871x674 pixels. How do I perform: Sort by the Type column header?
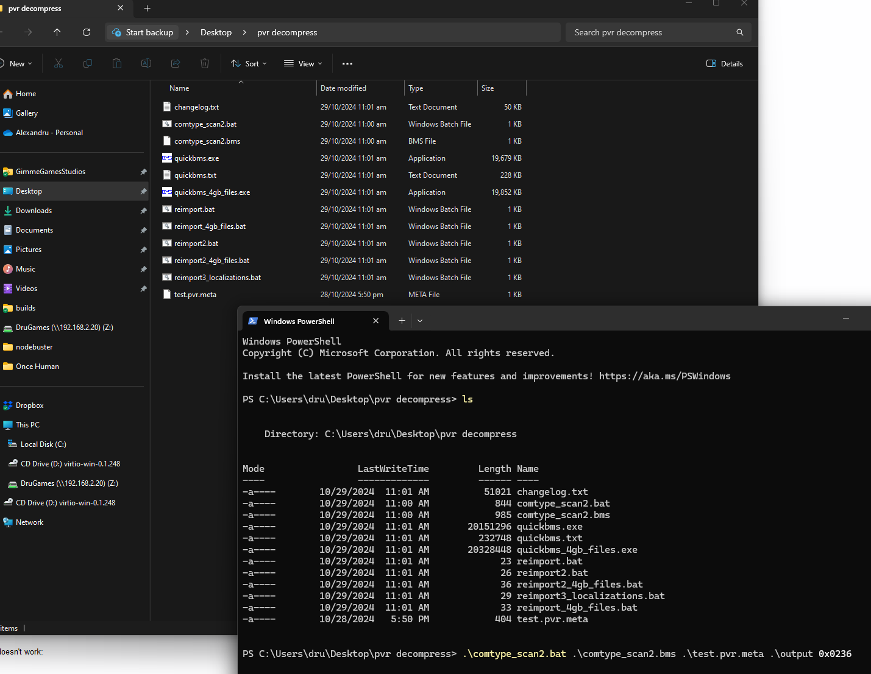441,88
